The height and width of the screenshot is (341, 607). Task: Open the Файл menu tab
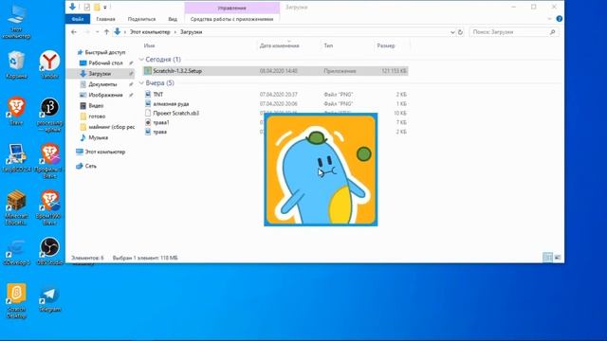[x=78, y=19]
